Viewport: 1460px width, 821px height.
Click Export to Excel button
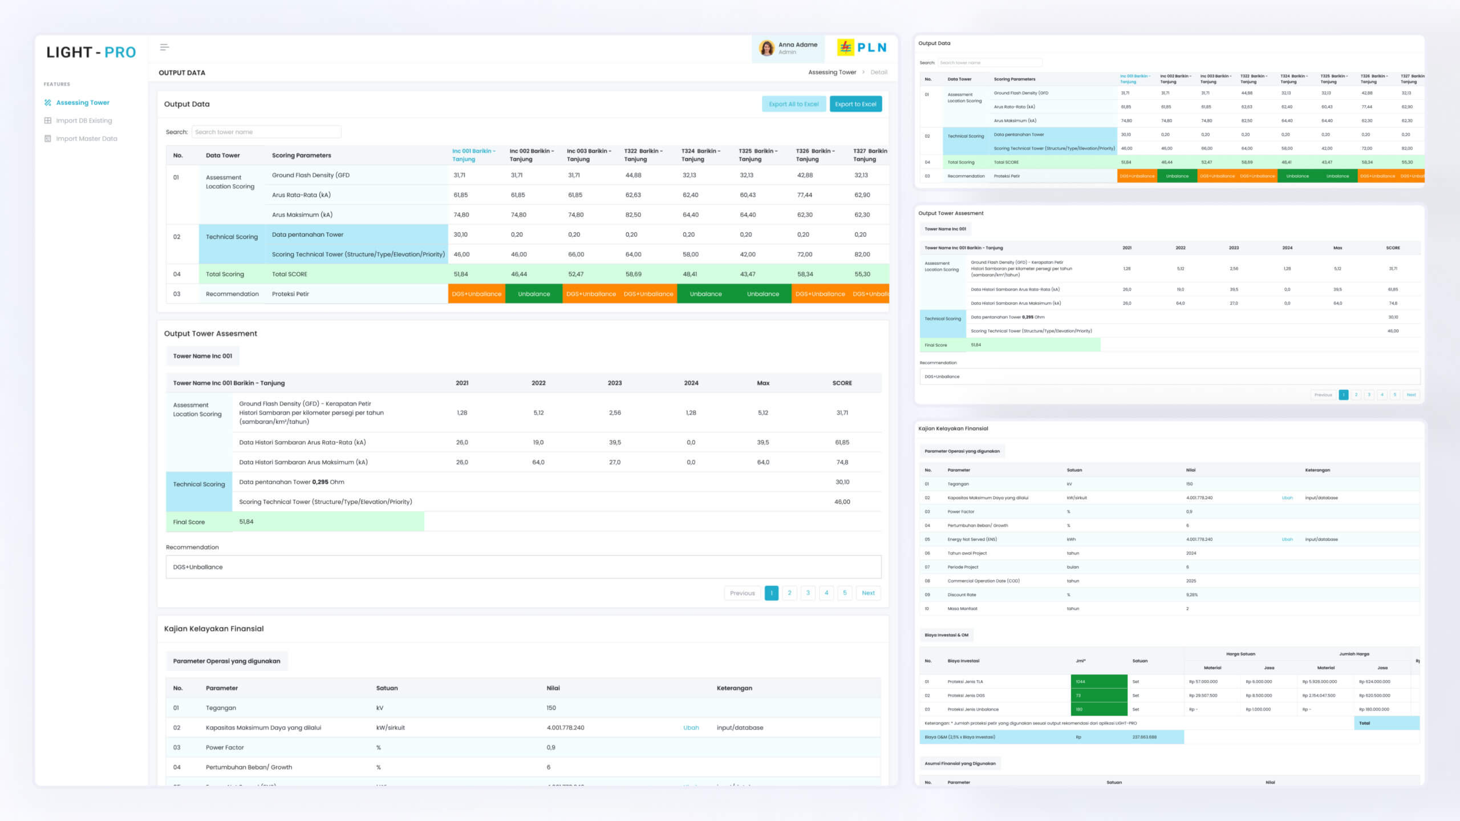click(x=855, y=104)
